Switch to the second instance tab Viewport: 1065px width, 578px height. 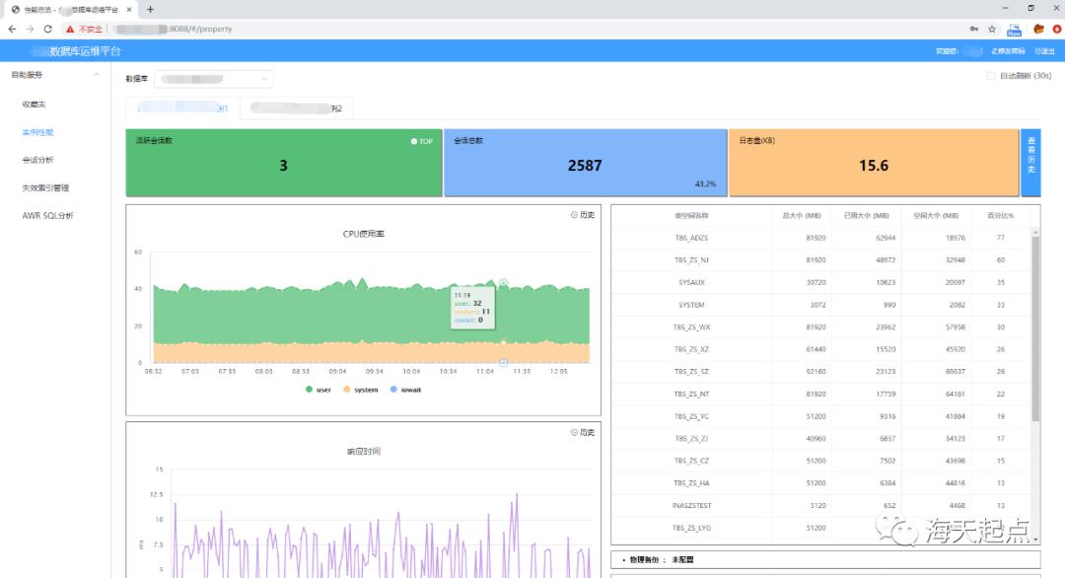296,108
